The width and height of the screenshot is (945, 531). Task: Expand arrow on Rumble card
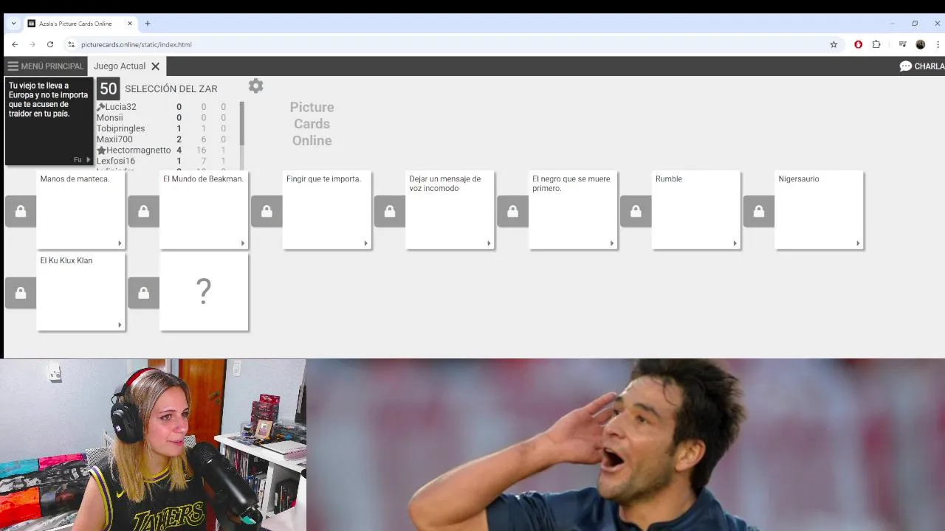click(735, 243)
